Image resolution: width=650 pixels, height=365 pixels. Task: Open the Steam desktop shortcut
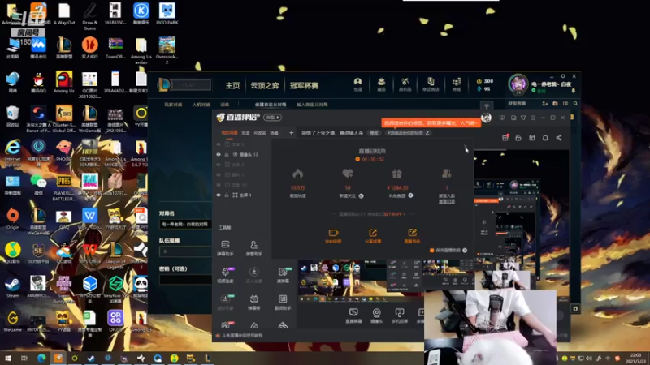(x=12, y=287)
